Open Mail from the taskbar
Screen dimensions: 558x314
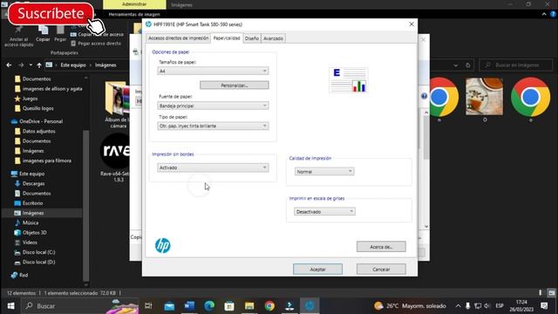click(x=169, y=306)
